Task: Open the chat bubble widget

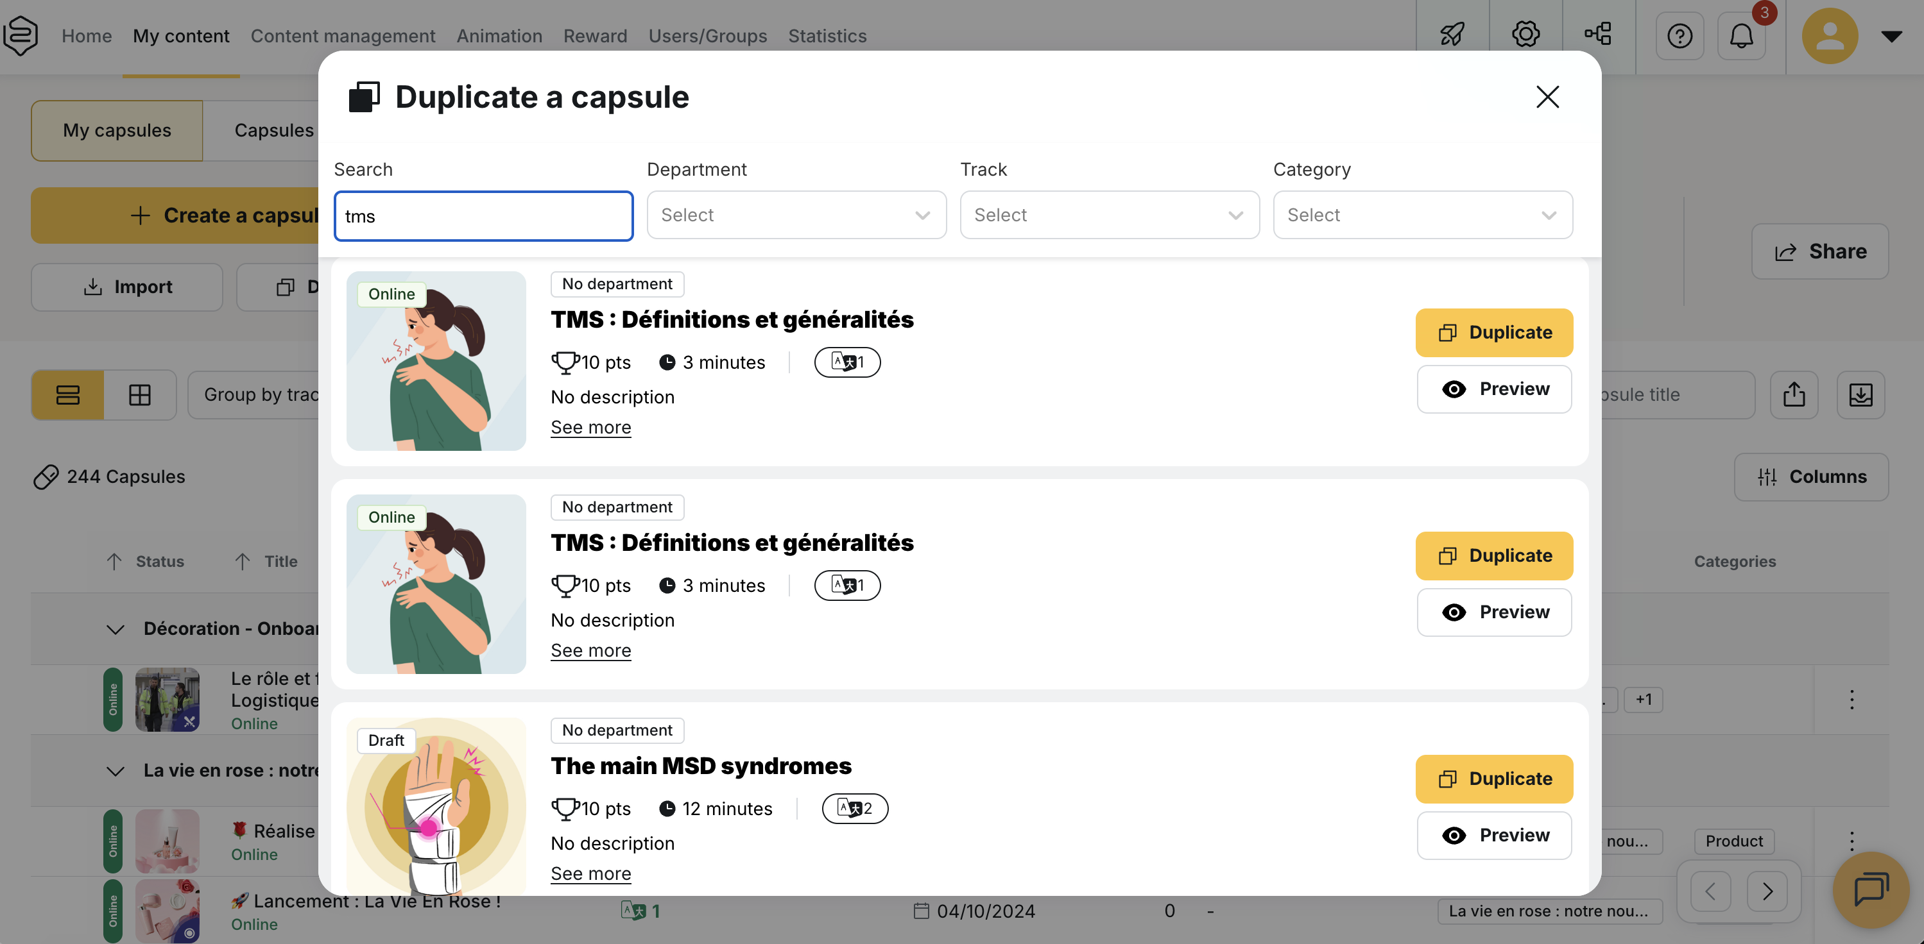Action: tap(1871, 889)
